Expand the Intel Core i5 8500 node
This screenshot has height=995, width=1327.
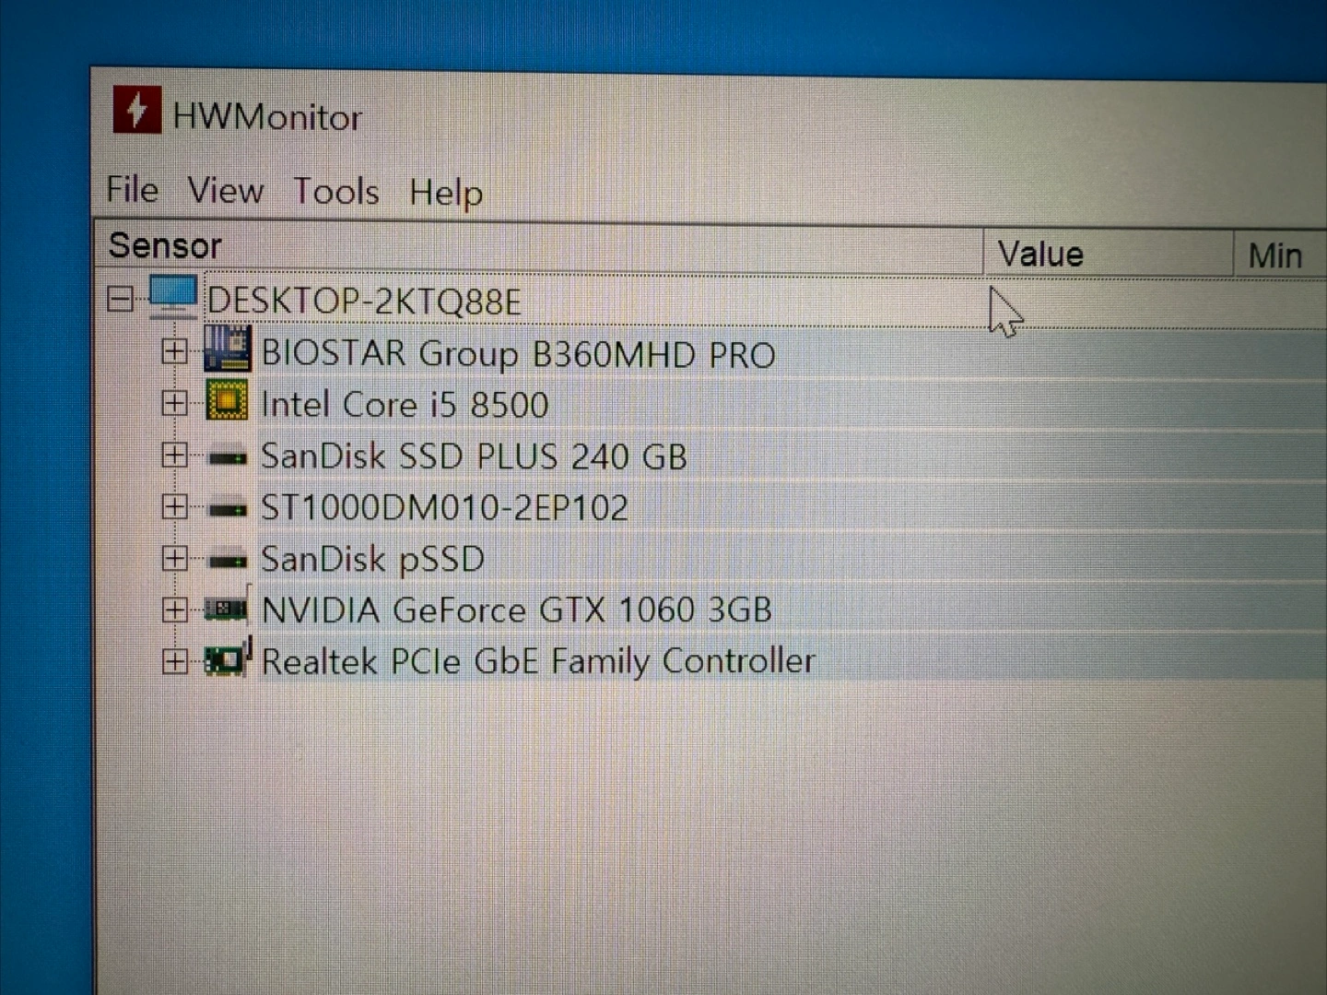coord(173,403)
